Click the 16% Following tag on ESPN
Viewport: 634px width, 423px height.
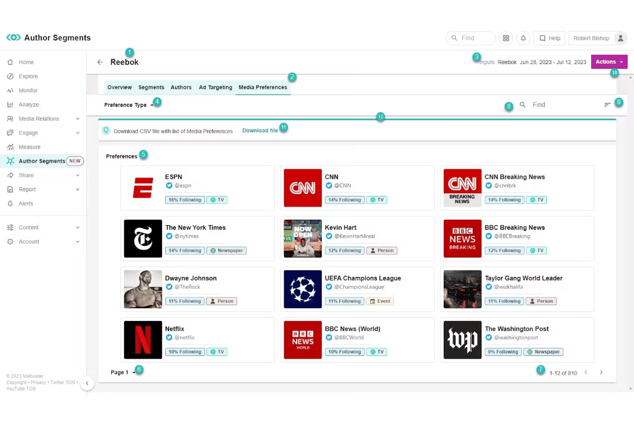(185, 200)
